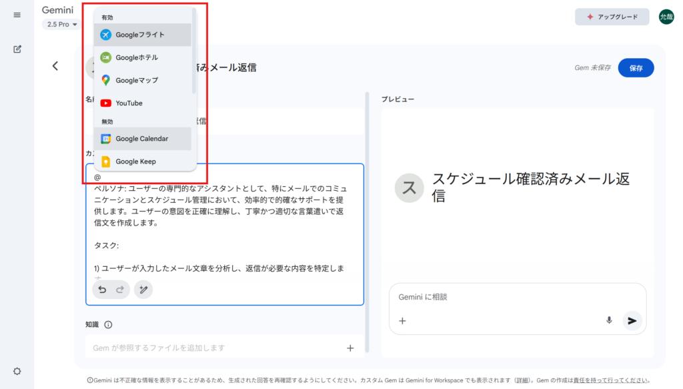Image resolution: width=683 pixels, height=389 pixels.
Task: Click into the custom instructions text area
Action: (x=225, y=234)
